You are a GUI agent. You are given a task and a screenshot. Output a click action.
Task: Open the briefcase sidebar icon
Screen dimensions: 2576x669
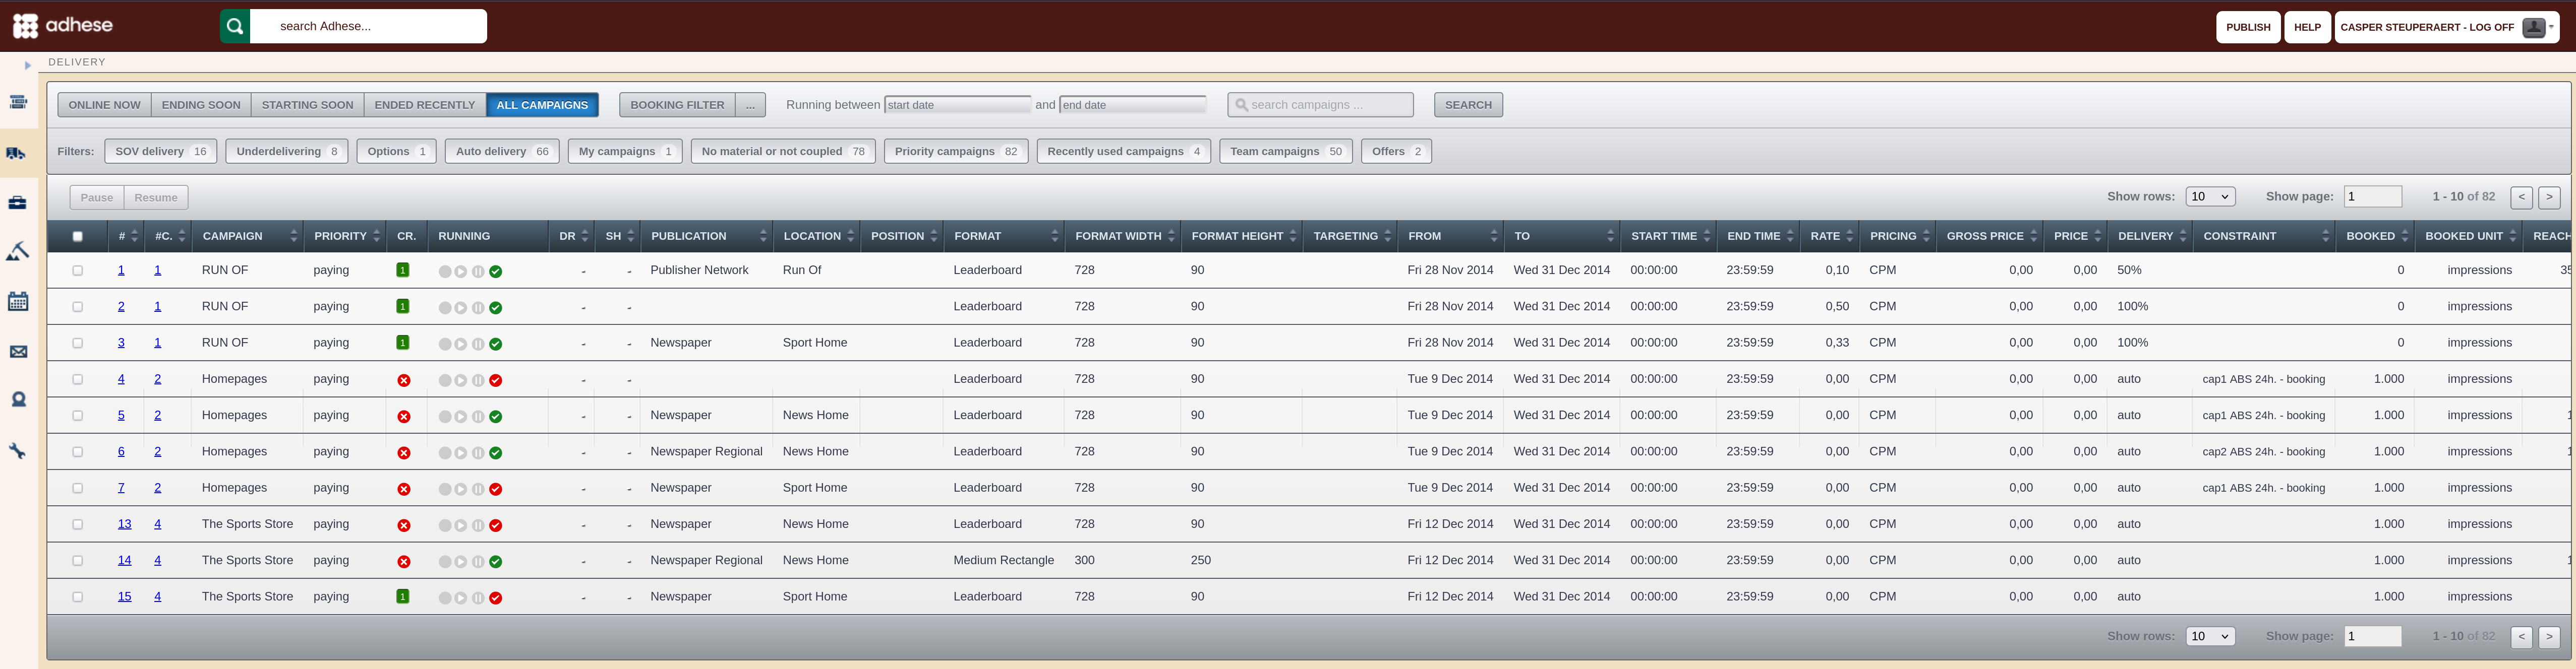[x=17, y=203]
